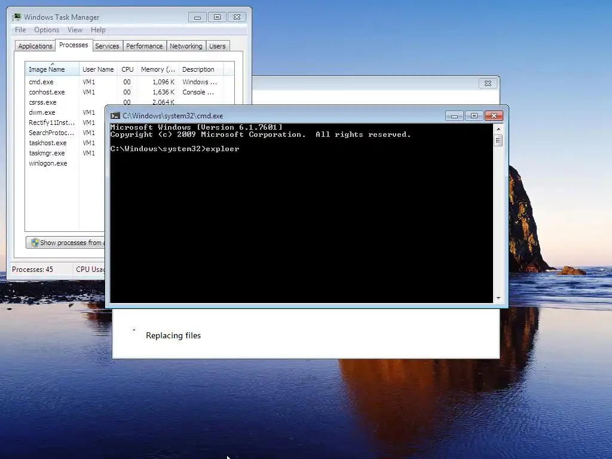Open the Help menu in Task Manager
This screenshot has height=459, width=612.
click(98, 30)
